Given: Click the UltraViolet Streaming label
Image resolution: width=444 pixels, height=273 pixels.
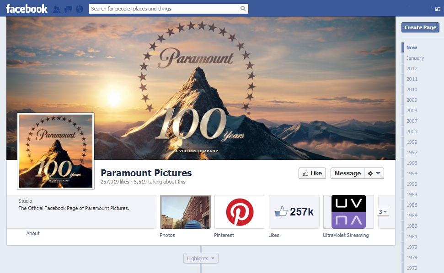Looking at the screenshot, I should [x=346, y=235].
